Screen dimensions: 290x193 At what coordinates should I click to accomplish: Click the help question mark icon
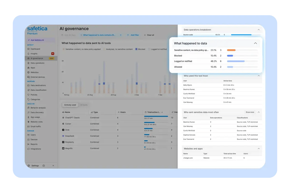44,166
